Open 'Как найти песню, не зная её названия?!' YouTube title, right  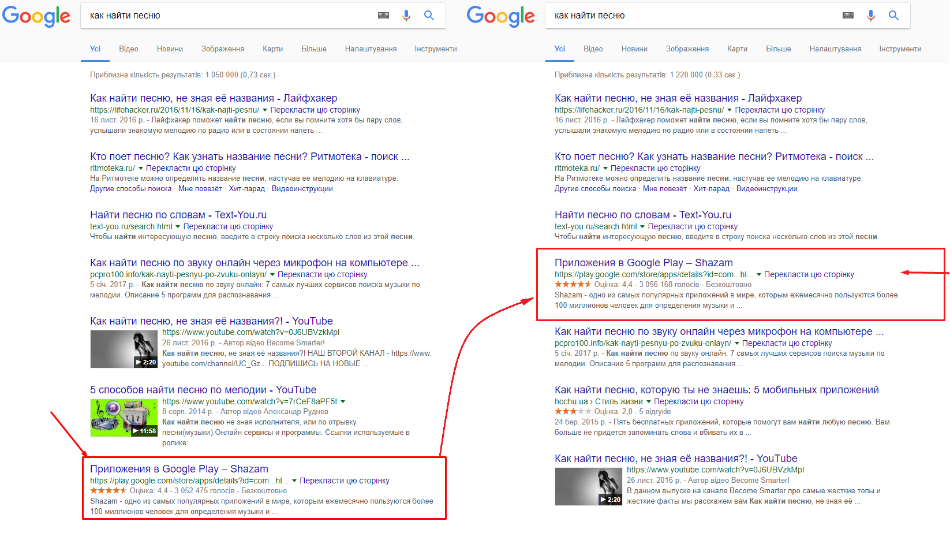point(676,459)
